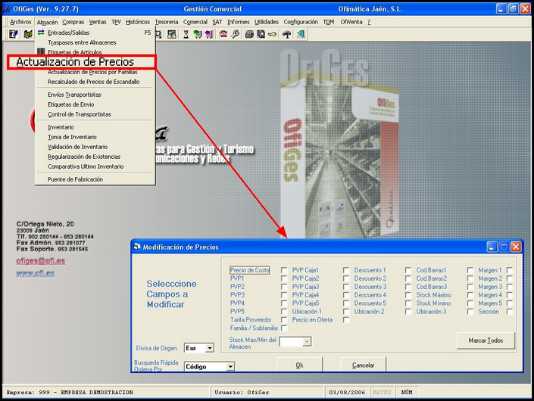Viewport: 534px width, 401px height.
Task: Check the PVP Caja1 checkbox
Action: (x=346, y=270)
